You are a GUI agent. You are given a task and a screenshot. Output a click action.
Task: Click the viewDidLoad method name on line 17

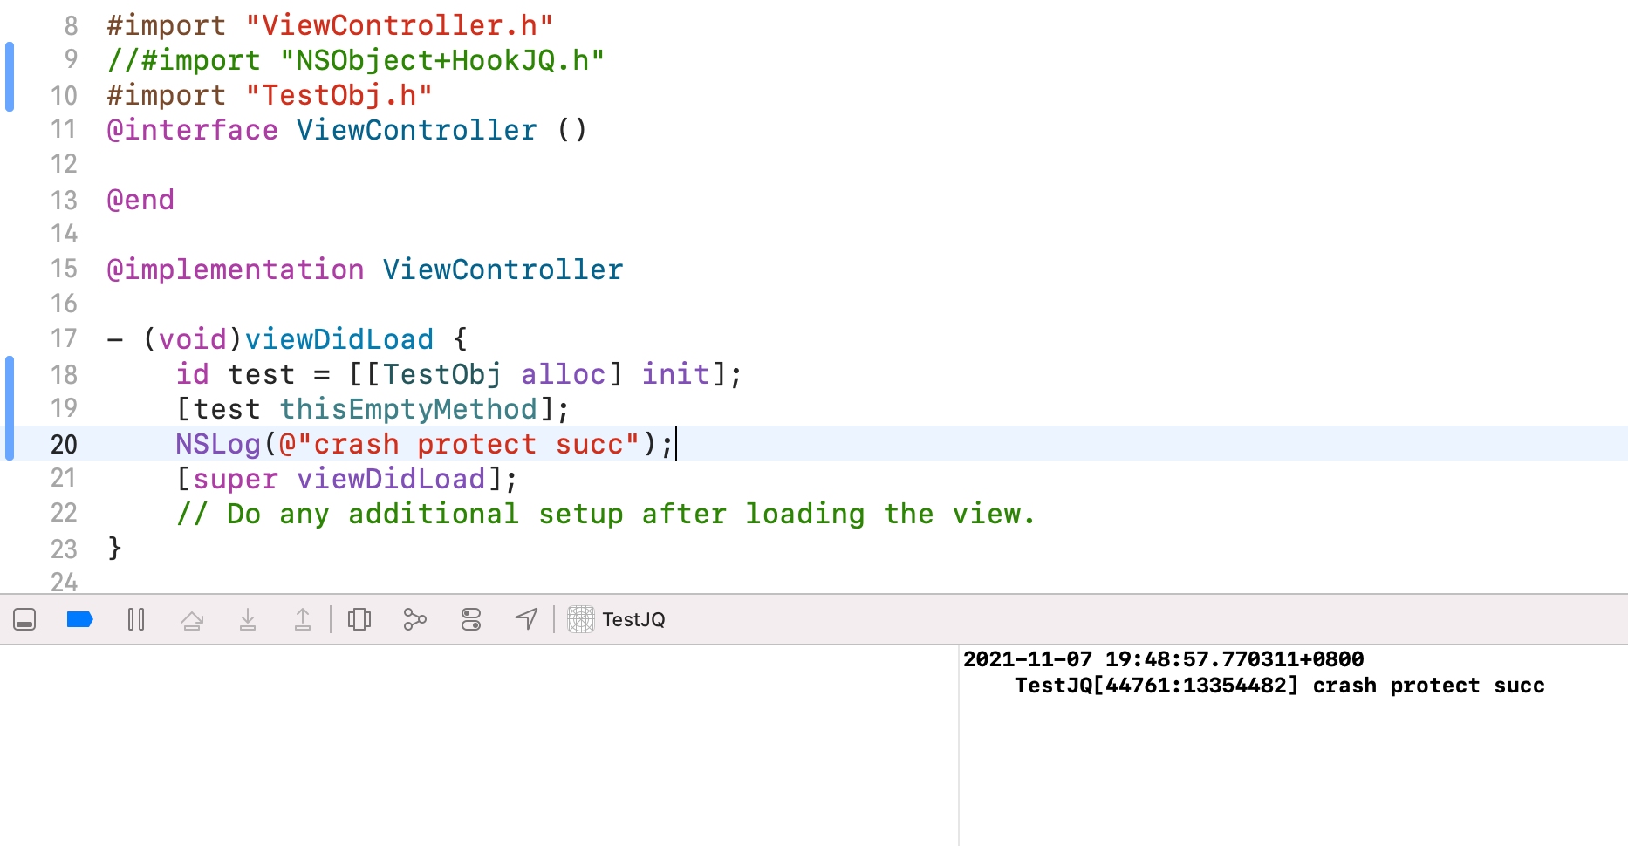[x=339, y=339]
